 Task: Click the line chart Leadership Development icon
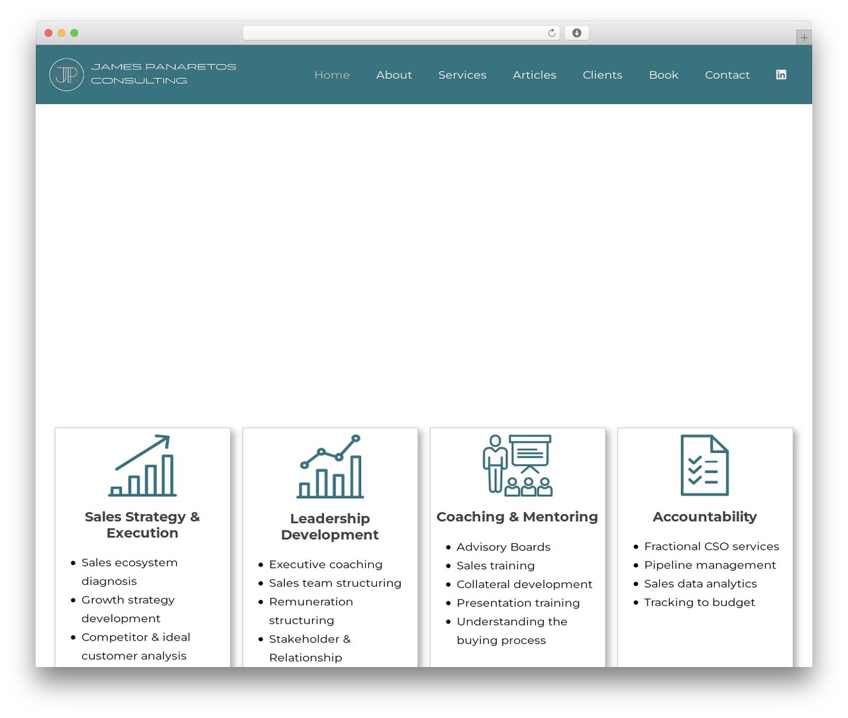coord(330,466)
